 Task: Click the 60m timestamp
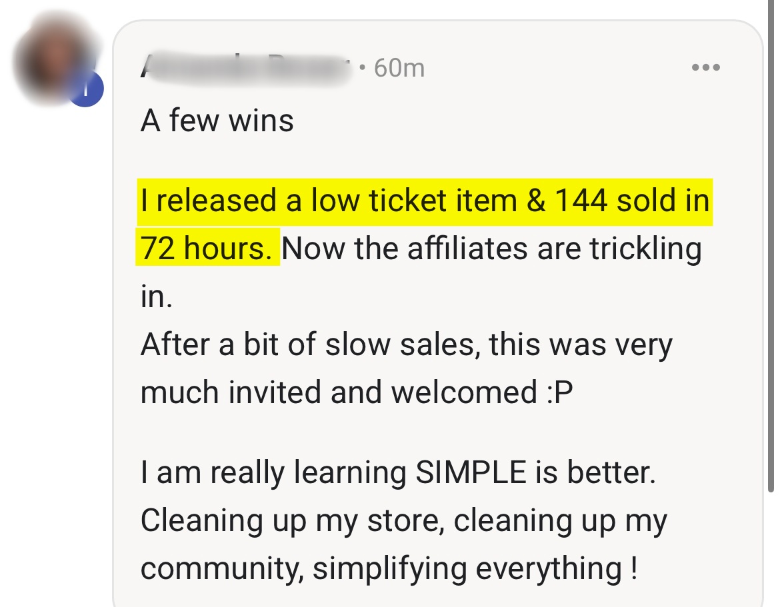pos(399,68)
